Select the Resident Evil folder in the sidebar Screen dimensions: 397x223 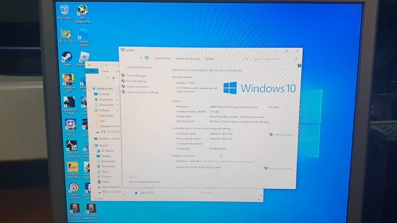point(110,126)
